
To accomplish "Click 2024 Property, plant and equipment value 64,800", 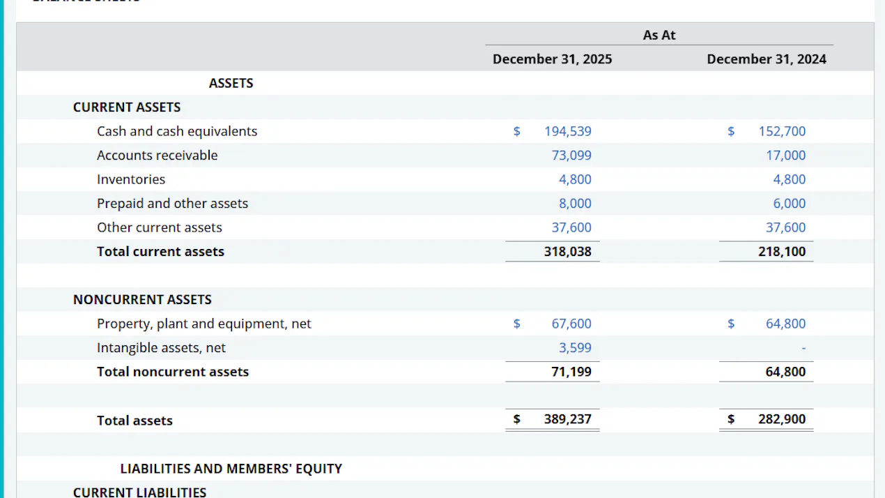I will [x=786, y=324].
